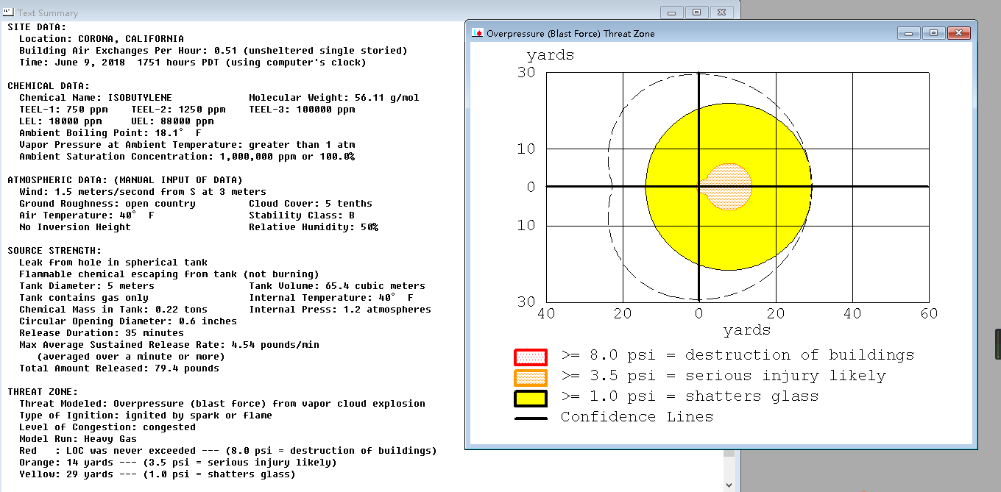The image size is (1001, 492).
Task: Click 'Red : LOC was never exceeded' line
Action: click(x=228, y=451)
